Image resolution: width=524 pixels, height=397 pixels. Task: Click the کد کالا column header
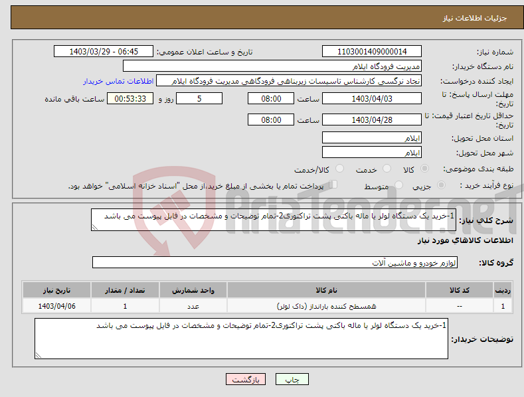tap(459, 290)
